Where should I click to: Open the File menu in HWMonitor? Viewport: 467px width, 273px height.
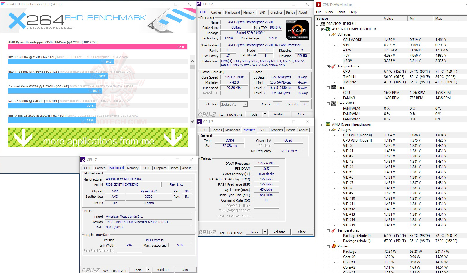pyautogui.click(x=319, y=12)
